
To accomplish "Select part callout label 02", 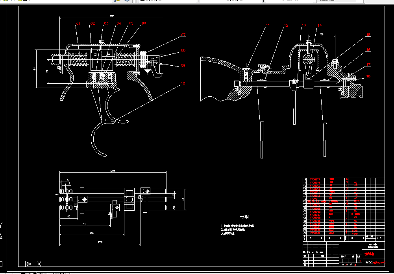I will pos(93,23).
